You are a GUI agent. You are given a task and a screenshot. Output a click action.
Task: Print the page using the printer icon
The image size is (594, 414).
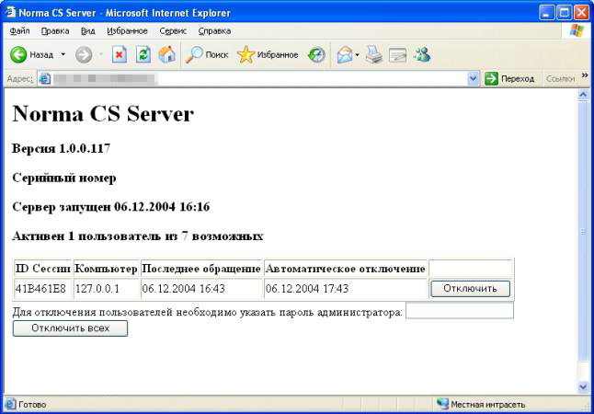point(373,55)
